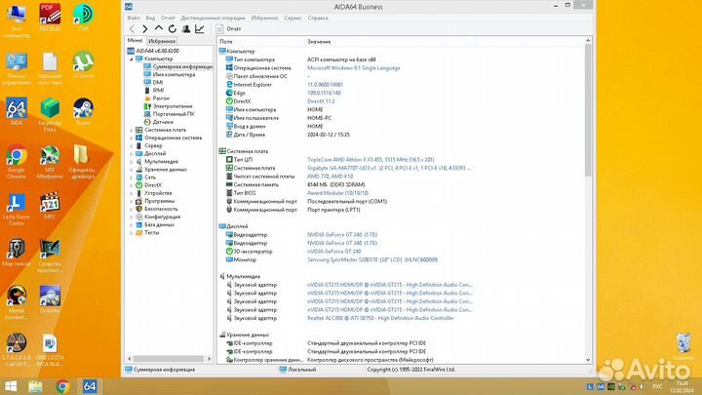The image size is (702, 395).
Task: Go forward with the toolbar forward arrow
Action: (x=145, y=29)
